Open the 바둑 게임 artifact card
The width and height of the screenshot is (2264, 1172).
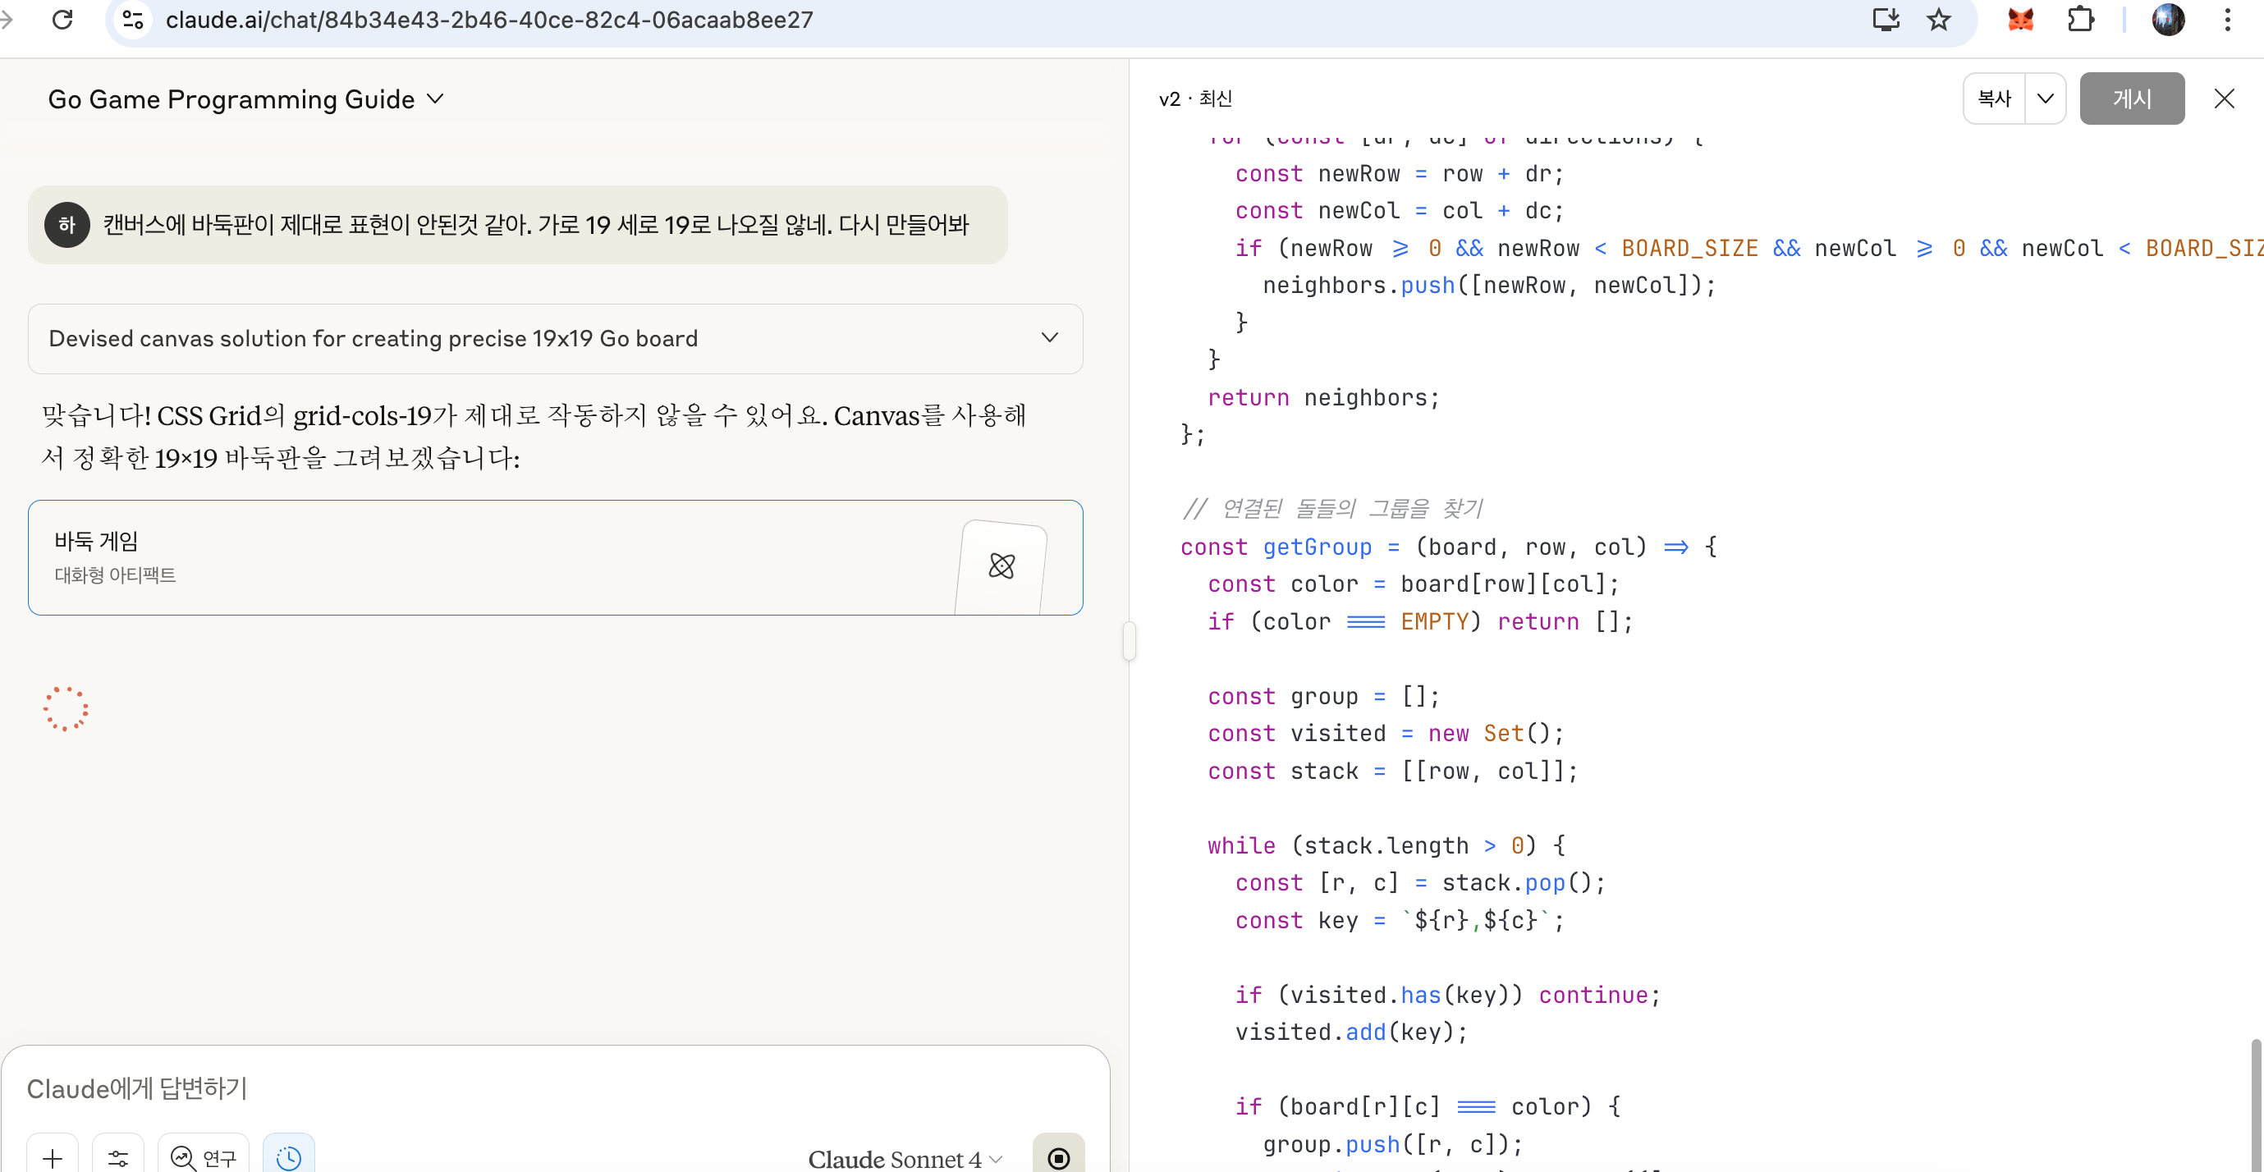coord(555,558)
